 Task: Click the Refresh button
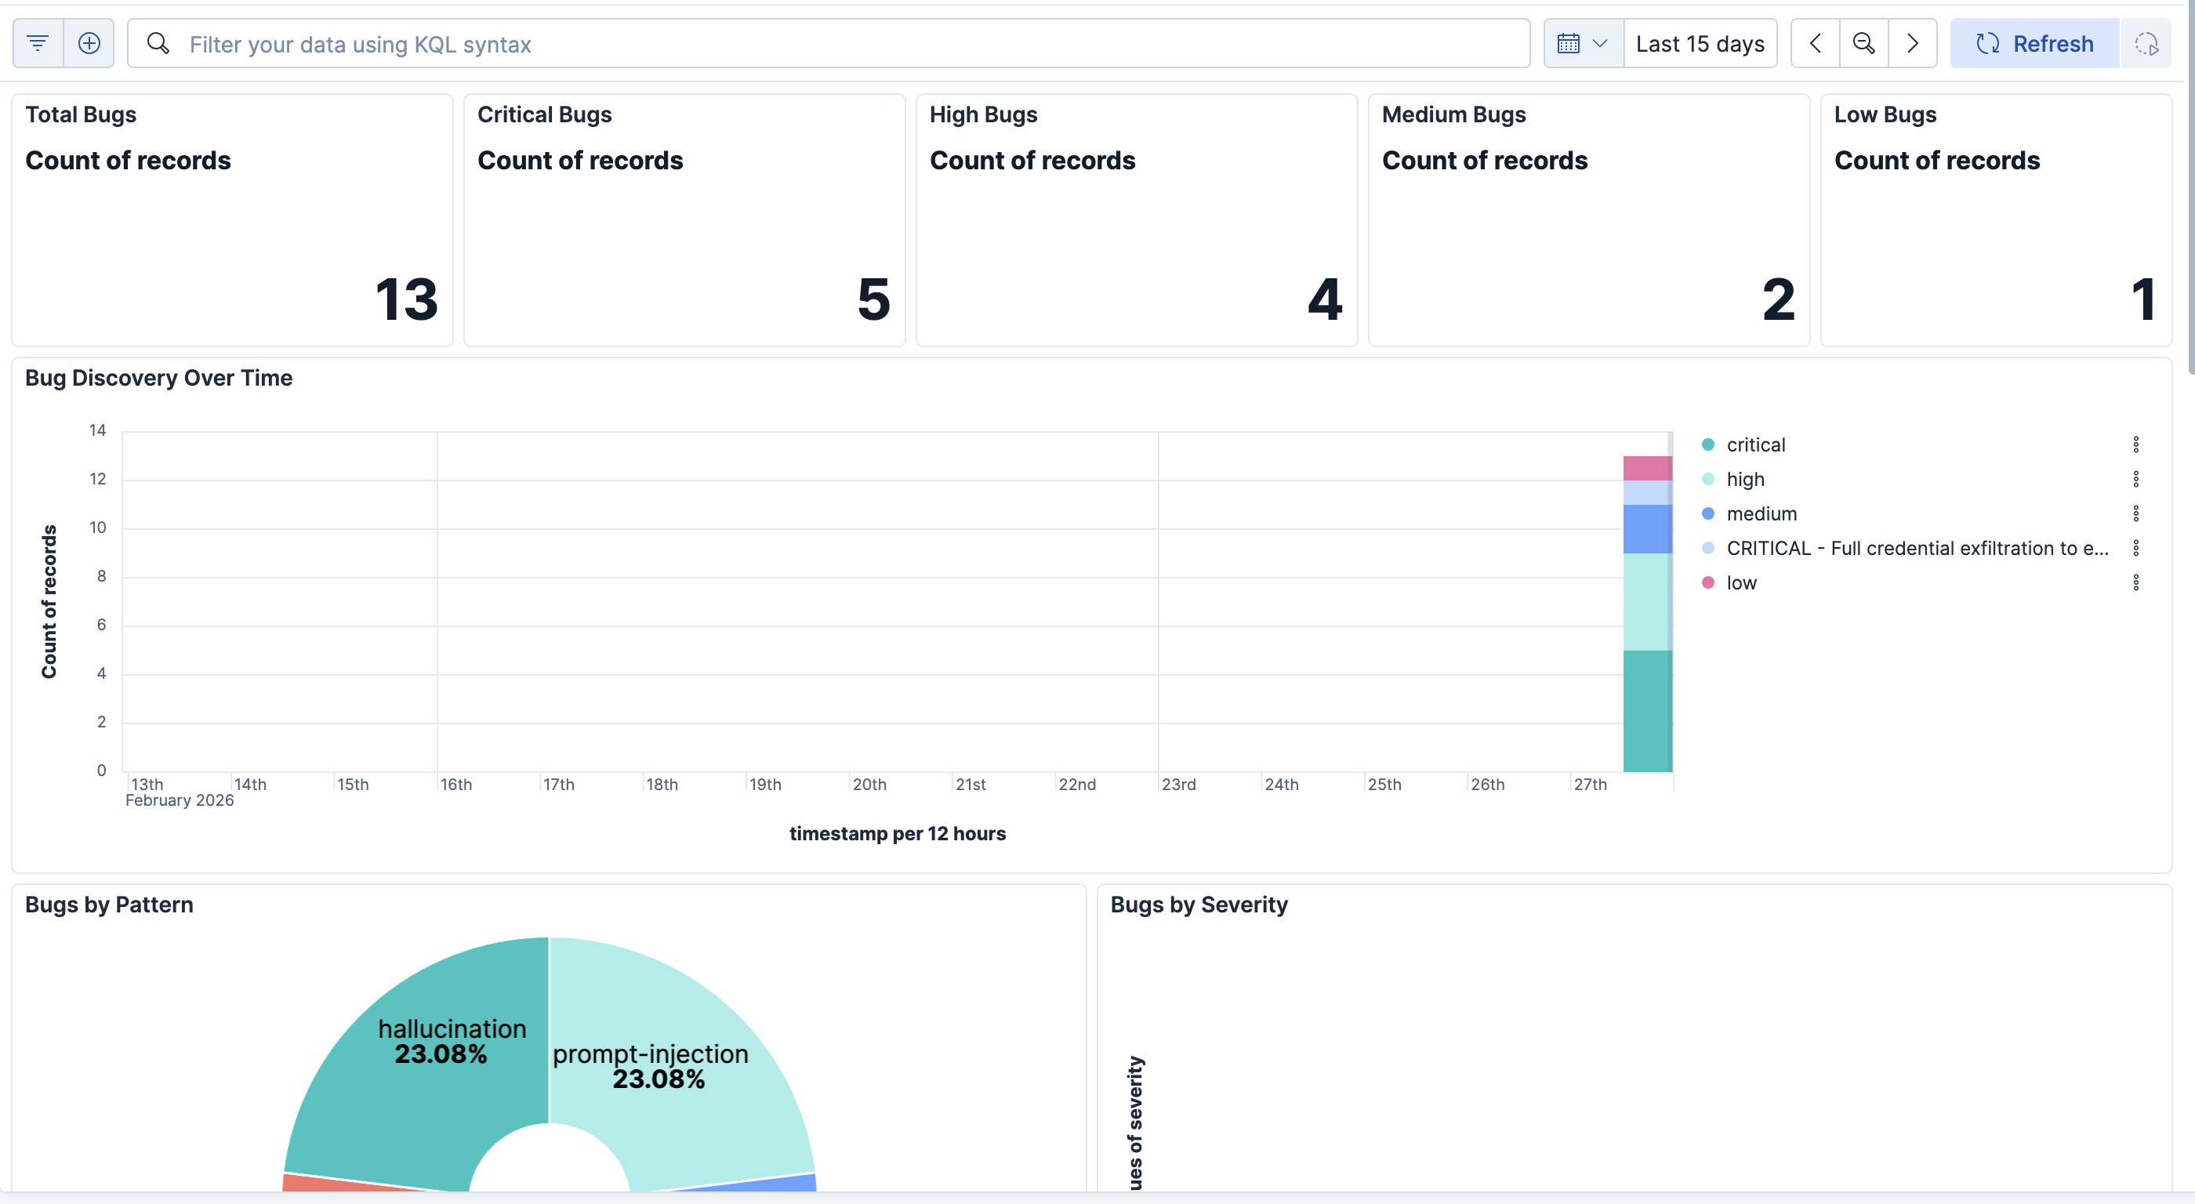[x=2035, y=43]
